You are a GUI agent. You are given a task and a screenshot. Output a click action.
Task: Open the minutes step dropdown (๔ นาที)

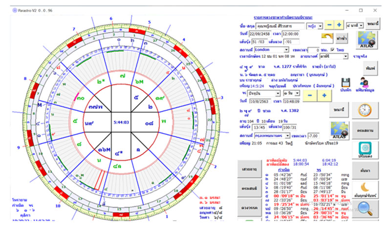(361, 25)
